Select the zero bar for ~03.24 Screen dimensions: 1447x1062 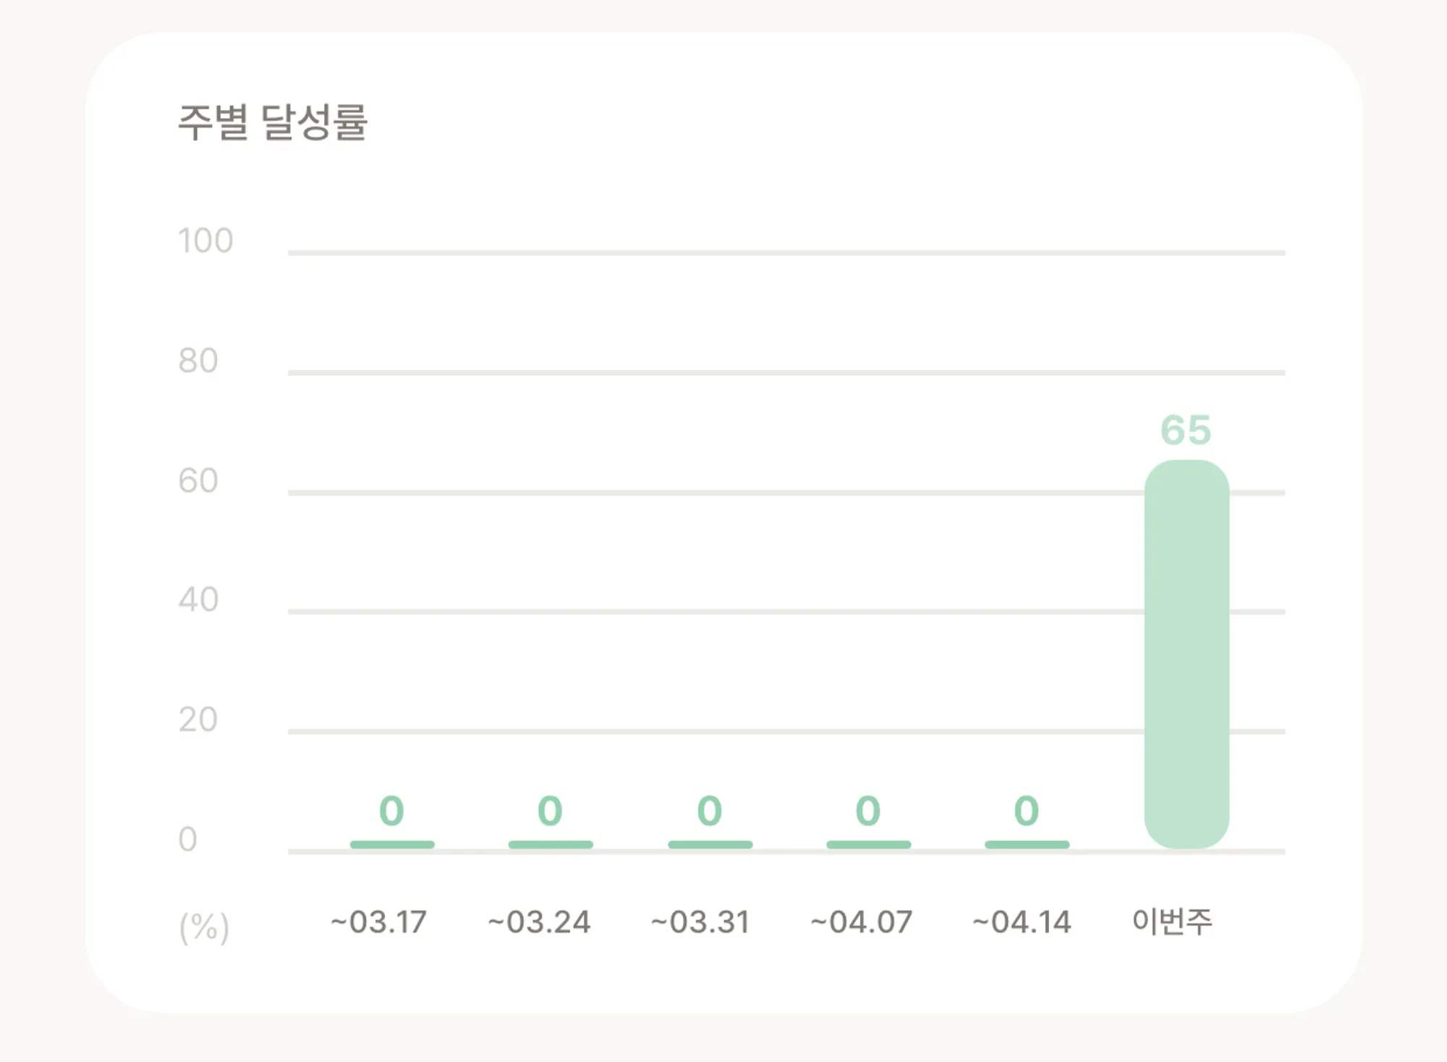pyautogui.click(x=551, y=844)
